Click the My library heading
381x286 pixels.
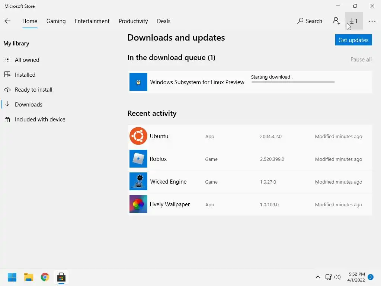click(x=16, y=44)
